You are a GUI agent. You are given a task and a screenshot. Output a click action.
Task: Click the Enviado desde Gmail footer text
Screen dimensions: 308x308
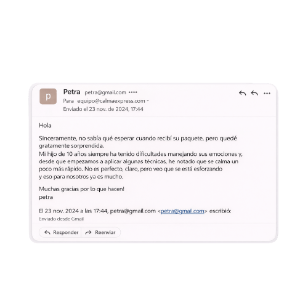[x=61, y=219]
